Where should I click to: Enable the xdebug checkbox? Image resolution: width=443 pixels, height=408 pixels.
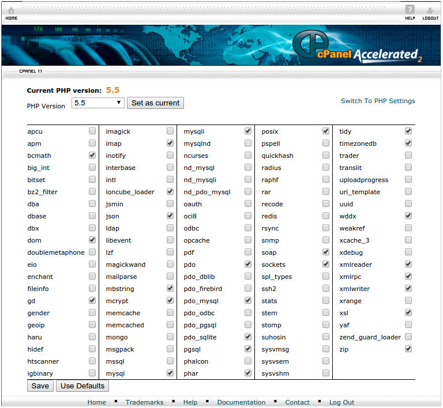tap(408, 252)
